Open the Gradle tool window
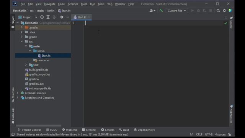Screen dimensions: 245x138 point(231,22)
